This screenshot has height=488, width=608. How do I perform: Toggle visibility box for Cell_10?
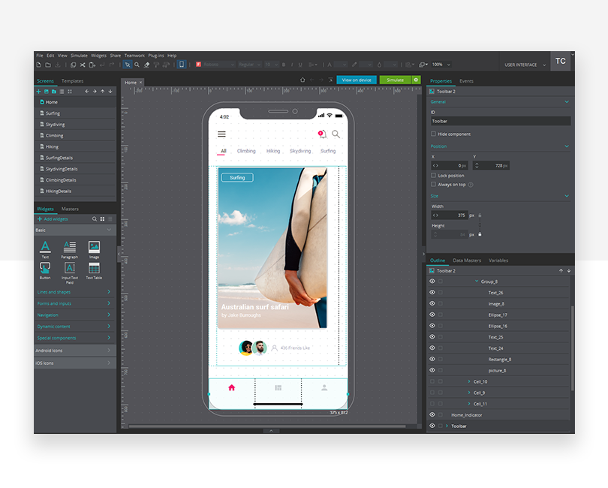click(x=432, y=381)
